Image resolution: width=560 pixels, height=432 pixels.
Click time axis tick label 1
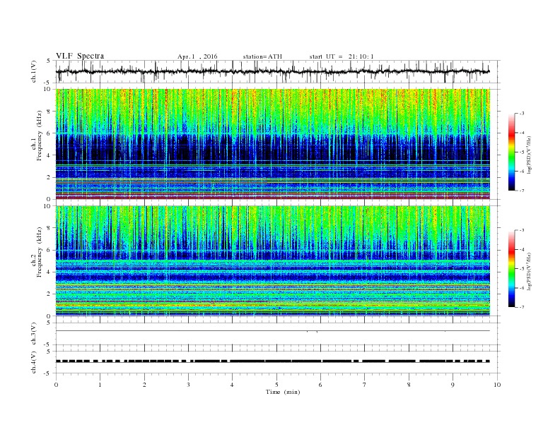coord(100,385)
